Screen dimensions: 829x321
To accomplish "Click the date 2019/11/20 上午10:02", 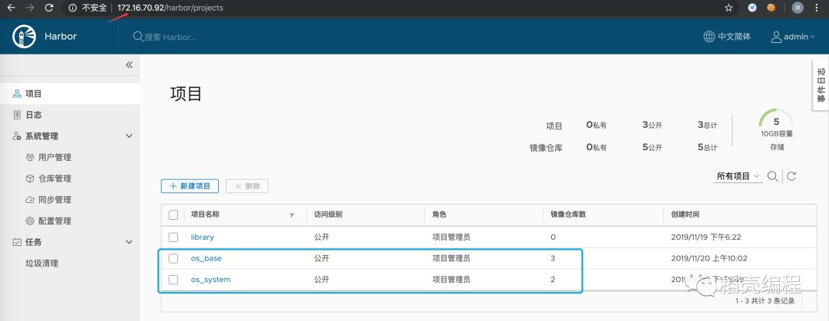I will (709, 258).
